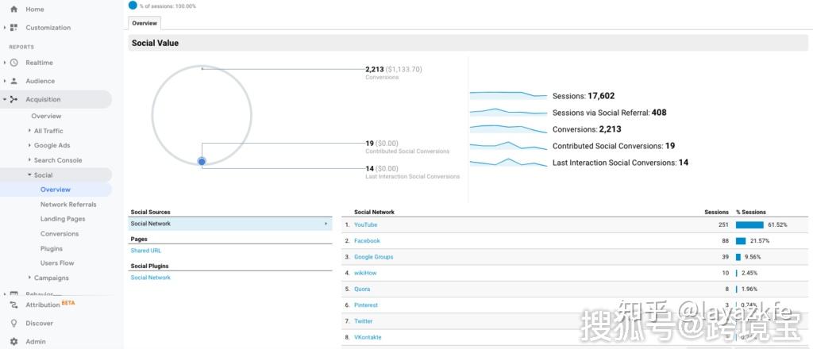This screenshot has height=349, width=813.
Task: Click the Admin gear icon
Action: pyautogui.click(x=14, y=342)
